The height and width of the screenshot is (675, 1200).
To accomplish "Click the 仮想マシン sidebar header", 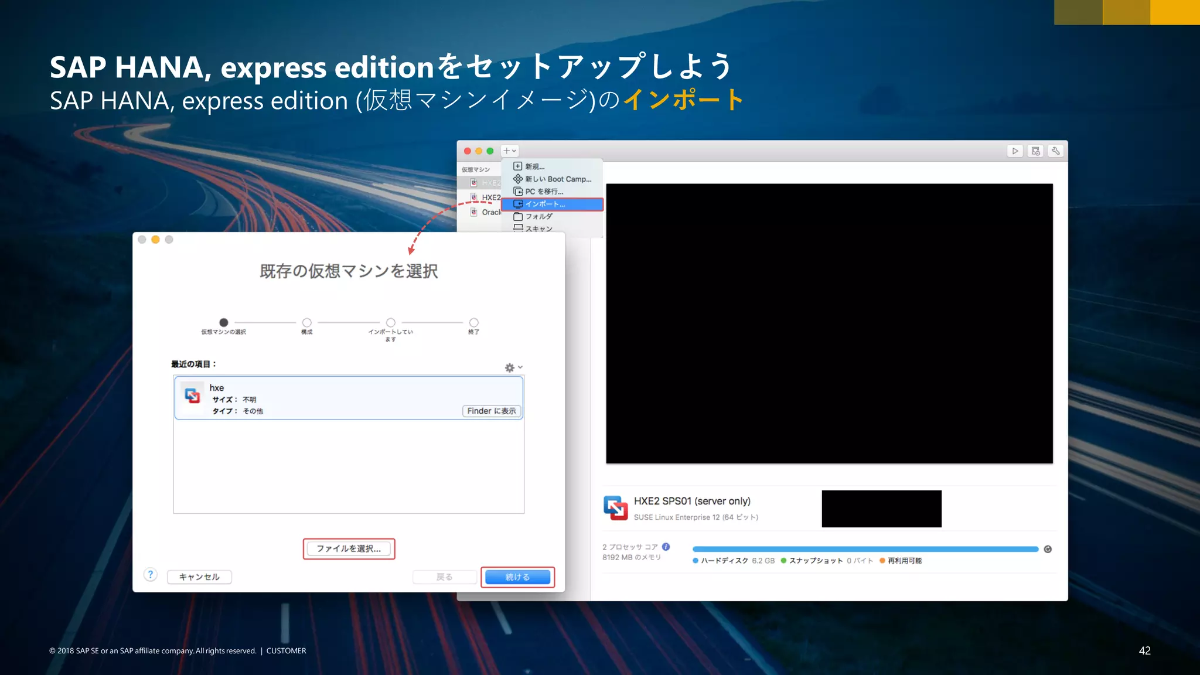I will point(475,169).
